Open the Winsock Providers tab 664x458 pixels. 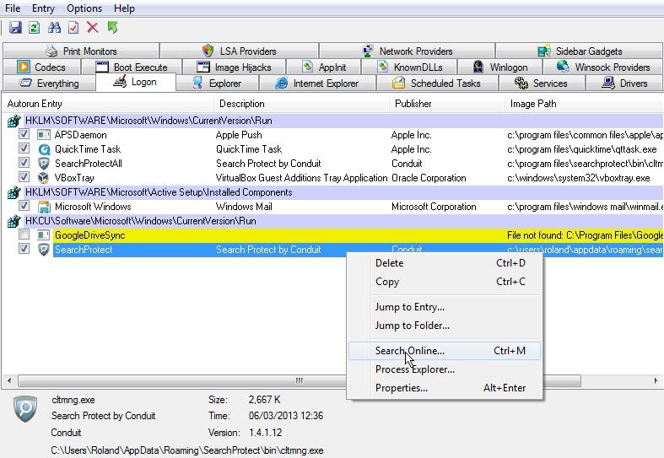[603, 67]
